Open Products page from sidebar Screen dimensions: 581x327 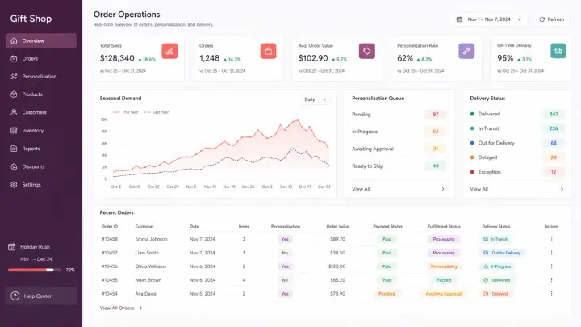(41, 94)
